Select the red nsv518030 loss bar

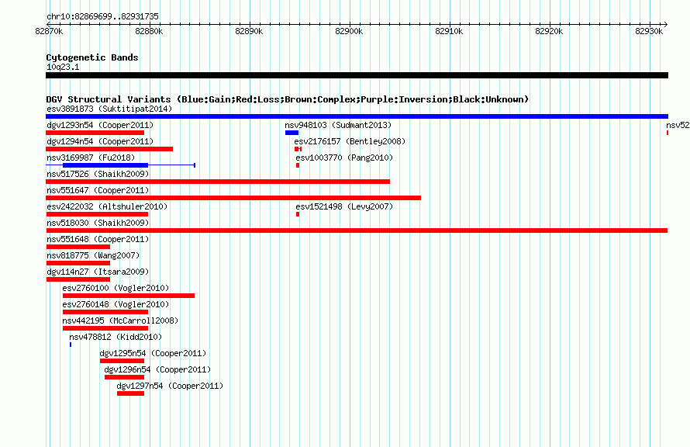[357, 230]
